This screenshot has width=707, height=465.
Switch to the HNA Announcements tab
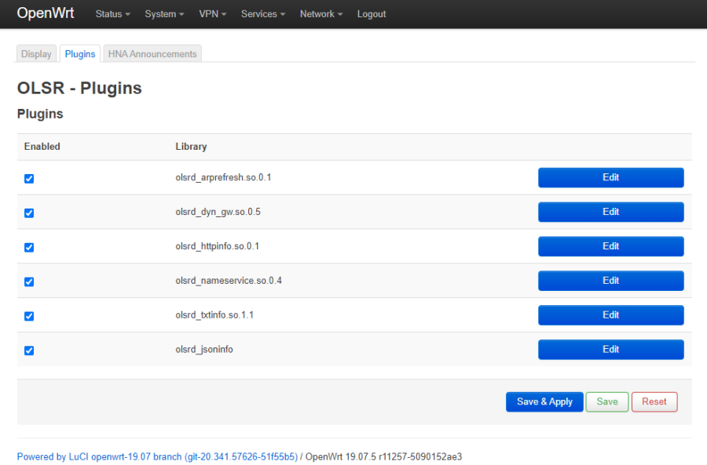(x=152, y=53)
